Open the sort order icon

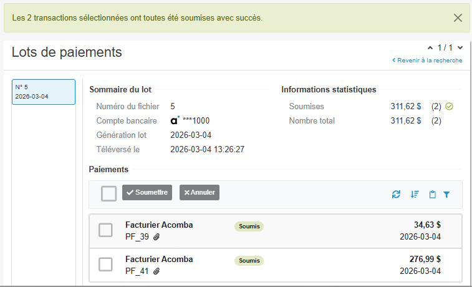coord(415,195)
